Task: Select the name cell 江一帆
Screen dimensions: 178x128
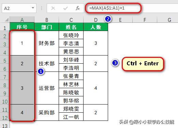Action: pyautogui.click(x=71, y=117)
